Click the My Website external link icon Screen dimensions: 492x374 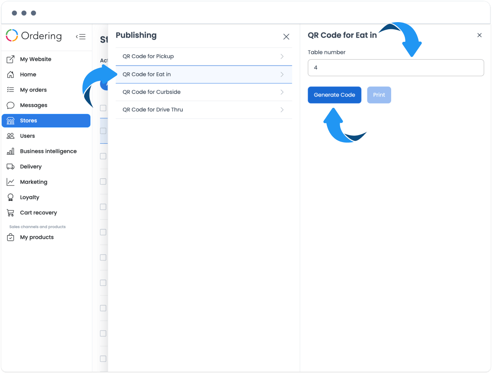point(10,59)
